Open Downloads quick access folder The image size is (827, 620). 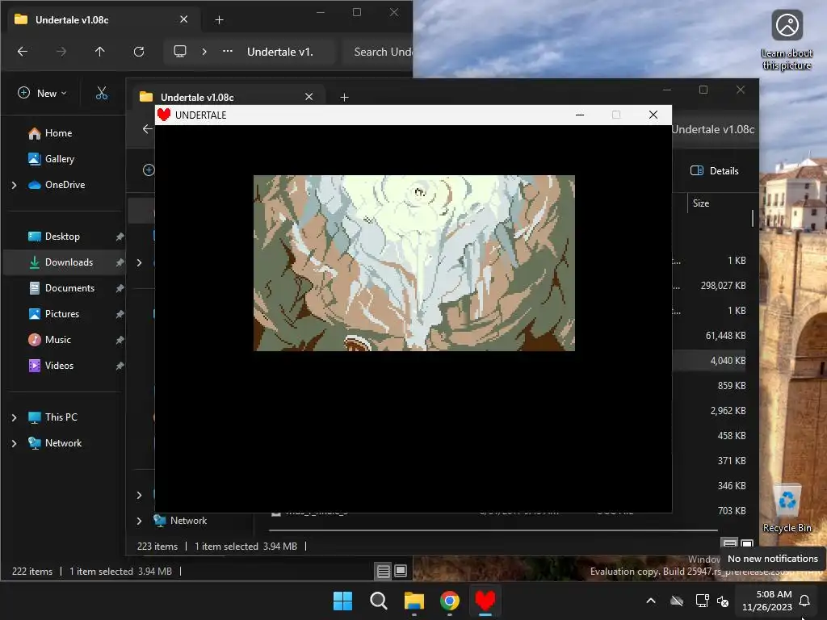point(69,262)
